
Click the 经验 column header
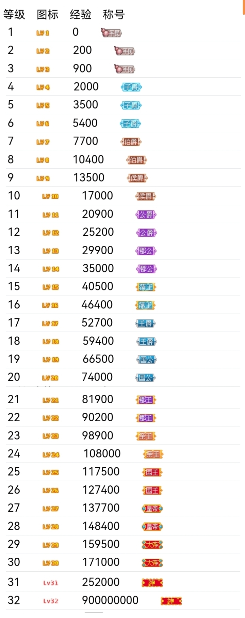point(81,15)
